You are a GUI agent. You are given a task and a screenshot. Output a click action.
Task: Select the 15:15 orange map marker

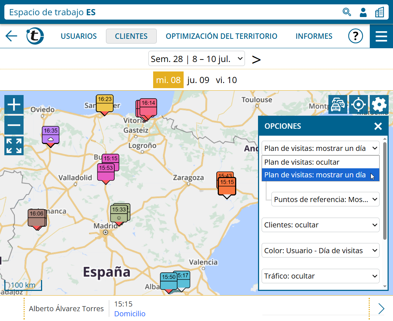[x=227, y=188]
